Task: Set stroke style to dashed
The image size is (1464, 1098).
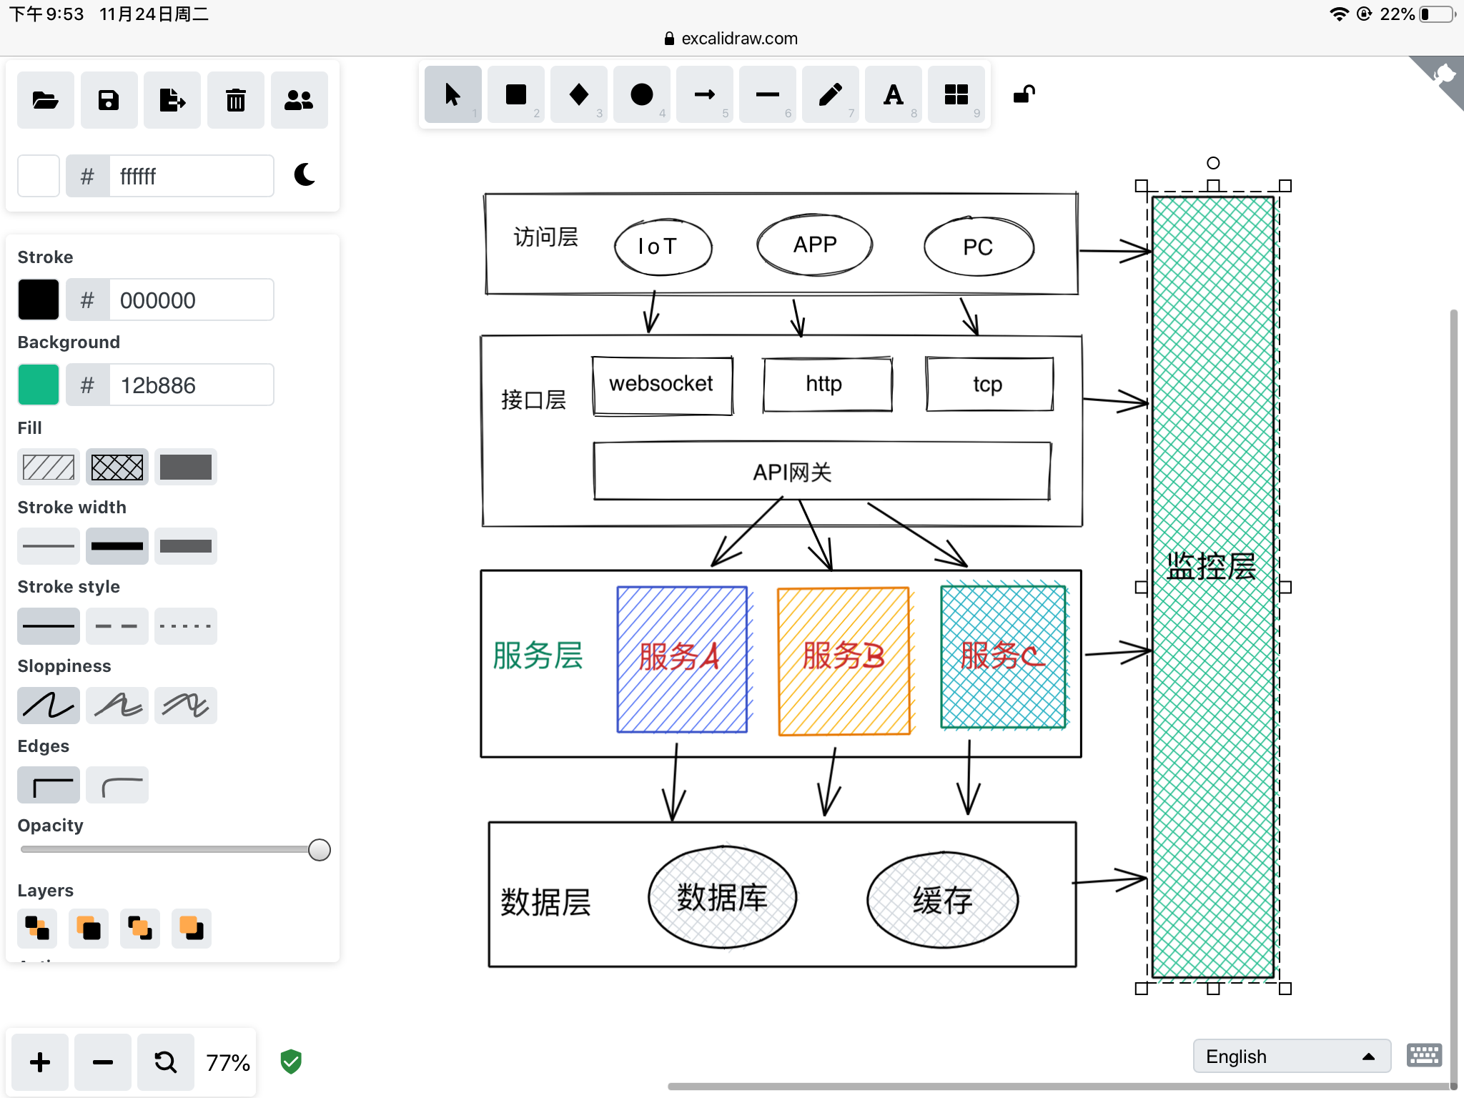Action: [117, 626]
